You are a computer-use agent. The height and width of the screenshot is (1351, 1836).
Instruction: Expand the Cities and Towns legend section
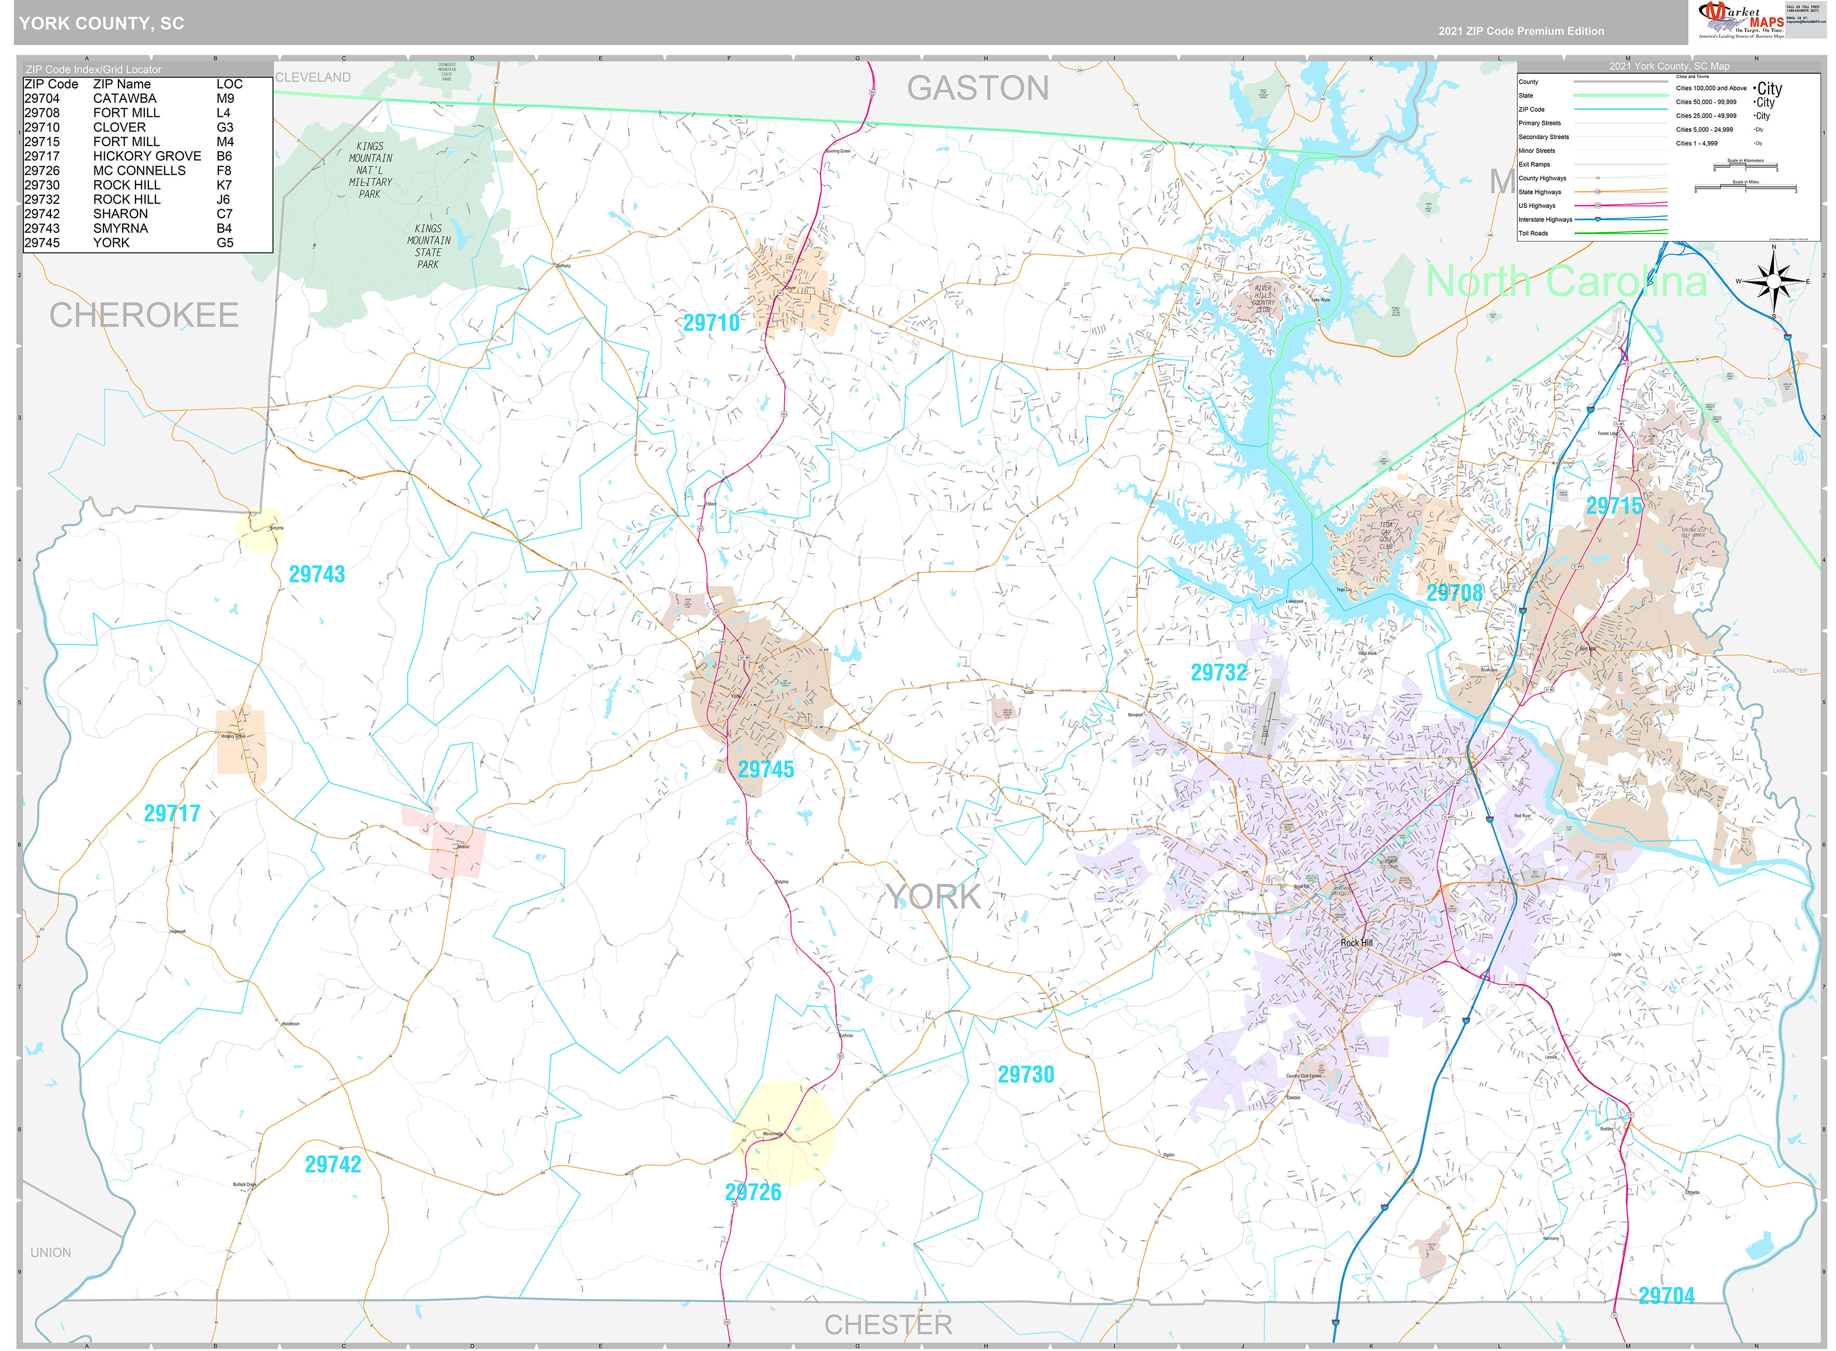1693,77
